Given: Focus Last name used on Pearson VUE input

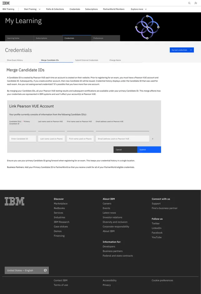Looking at the screenshot, I should [x=51, y=139].
